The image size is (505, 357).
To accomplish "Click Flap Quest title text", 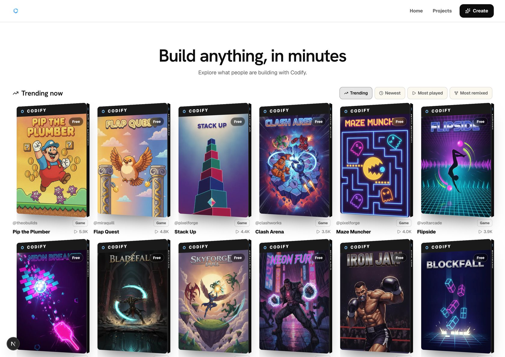I will [106, 232].
